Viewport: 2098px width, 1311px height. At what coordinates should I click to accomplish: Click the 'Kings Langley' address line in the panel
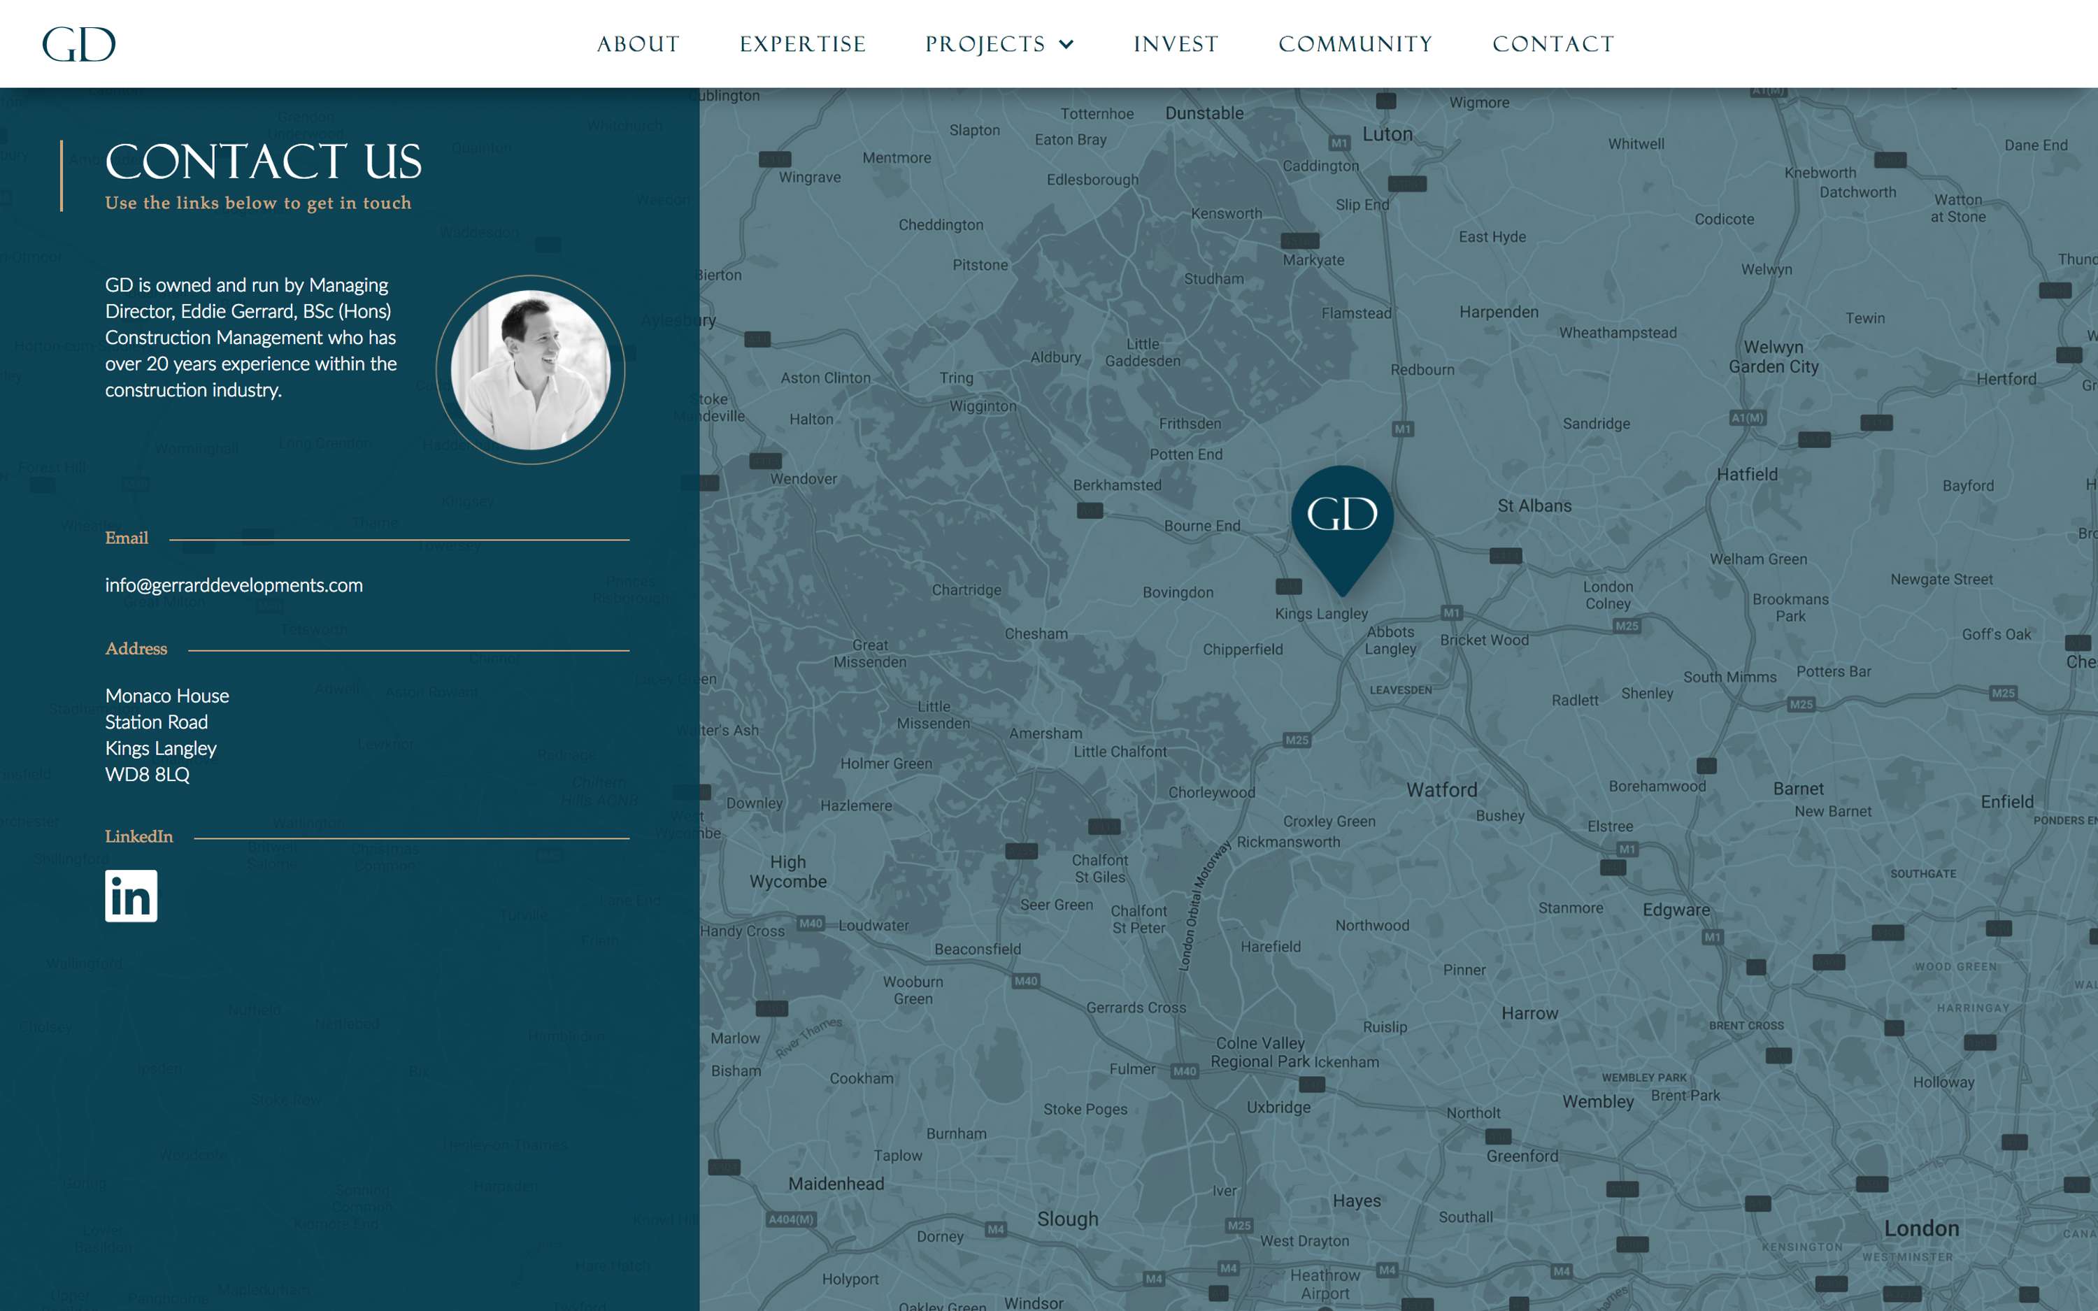[160, 748]
